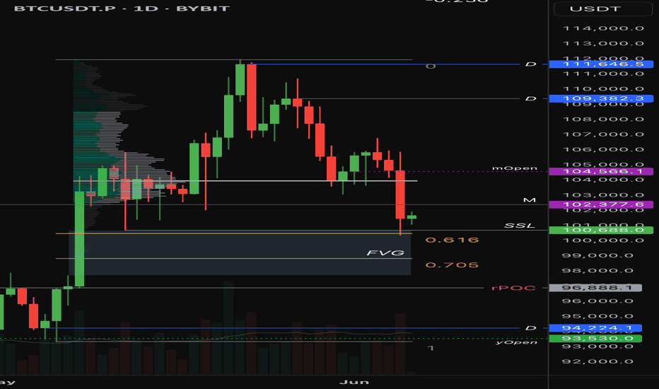Viewport: 659px width, 389px height.
Task: Click the mOpen 104,566.1 purple price label
Action: tap(601, 171)
